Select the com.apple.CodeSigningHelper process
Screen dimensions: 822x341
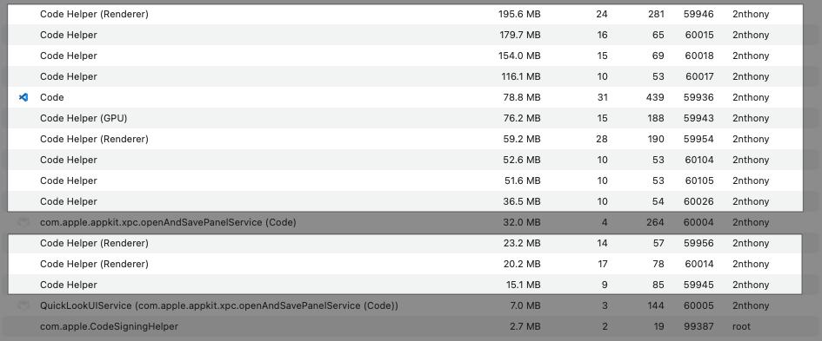coord(405,326)
